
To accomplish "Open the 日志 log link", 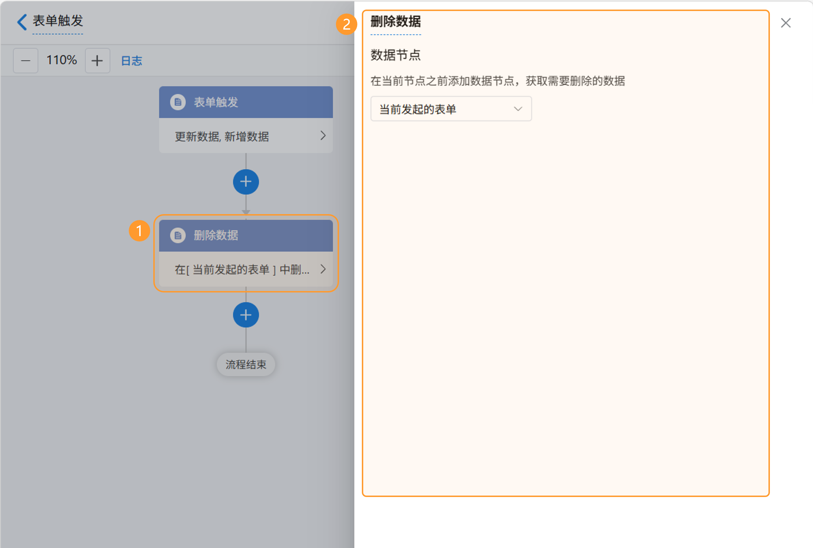I will (x=131, y=61).
